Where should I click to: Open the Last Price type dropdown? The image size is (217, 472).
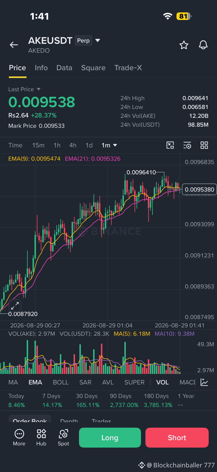[x=39, y=89]
